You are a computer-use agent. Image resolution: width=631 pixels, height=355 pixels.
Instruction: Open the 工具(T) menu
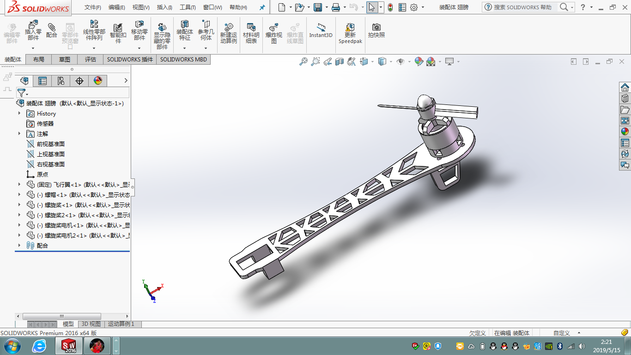point(188,7)
